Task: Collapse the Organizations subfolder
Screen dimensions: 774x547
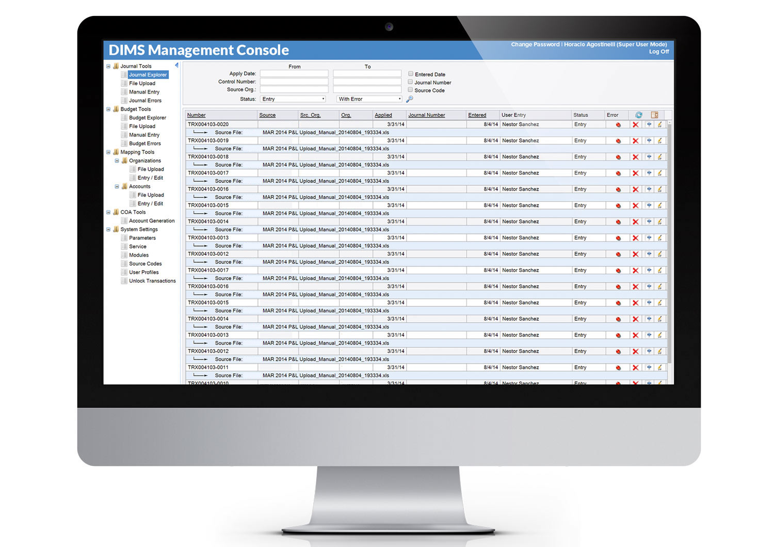Action: tap(117, 161)
